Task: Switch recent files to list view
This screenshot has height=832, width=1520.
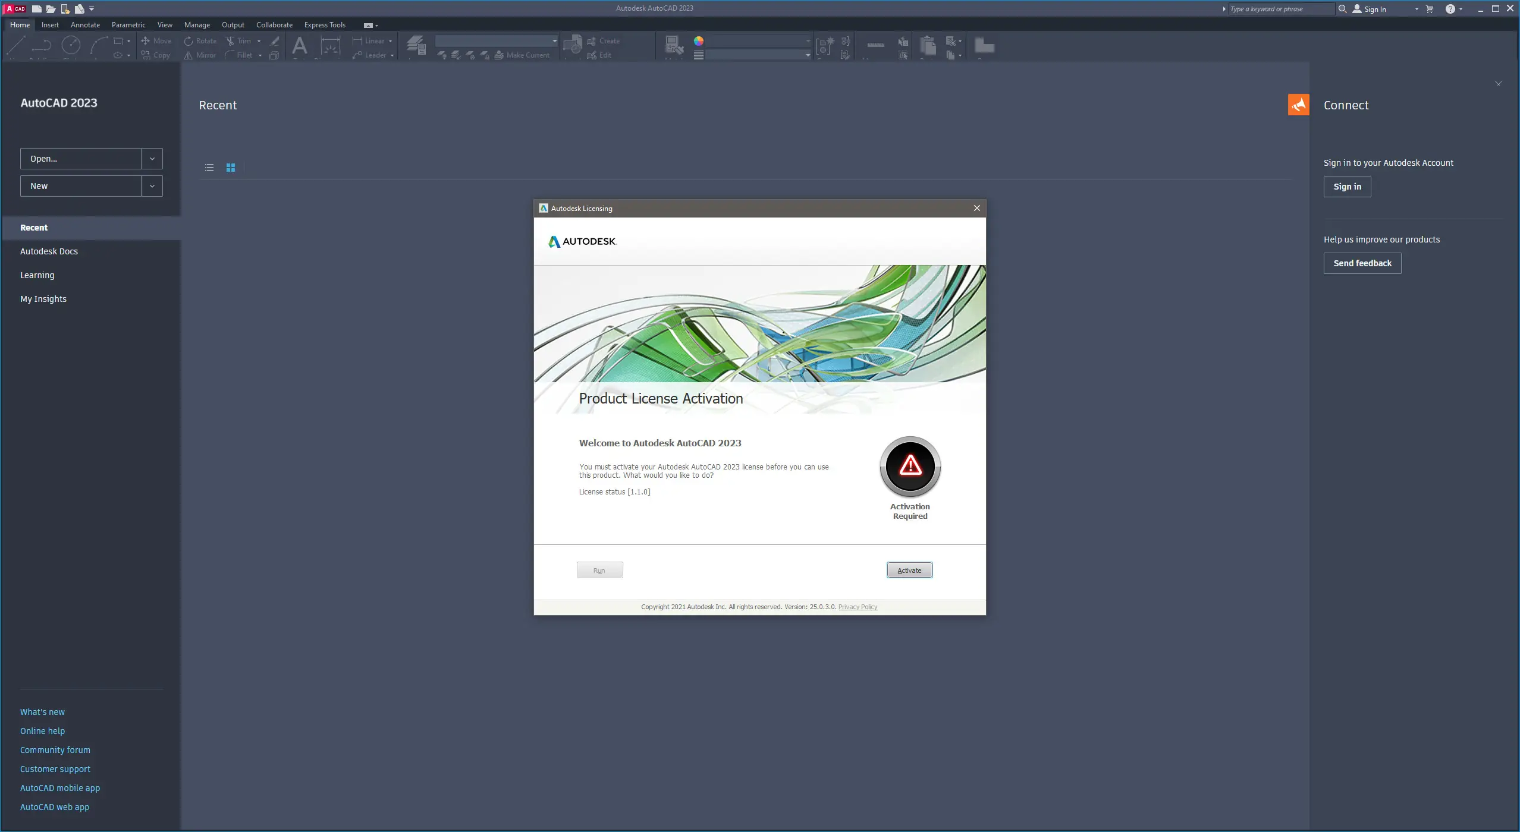Action: click(x=209, y=168)
